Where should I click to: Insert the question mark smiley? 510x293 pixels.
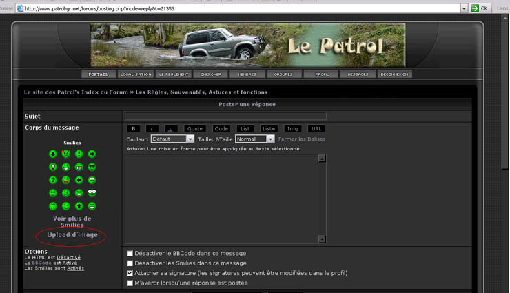[x=52, y=180]
